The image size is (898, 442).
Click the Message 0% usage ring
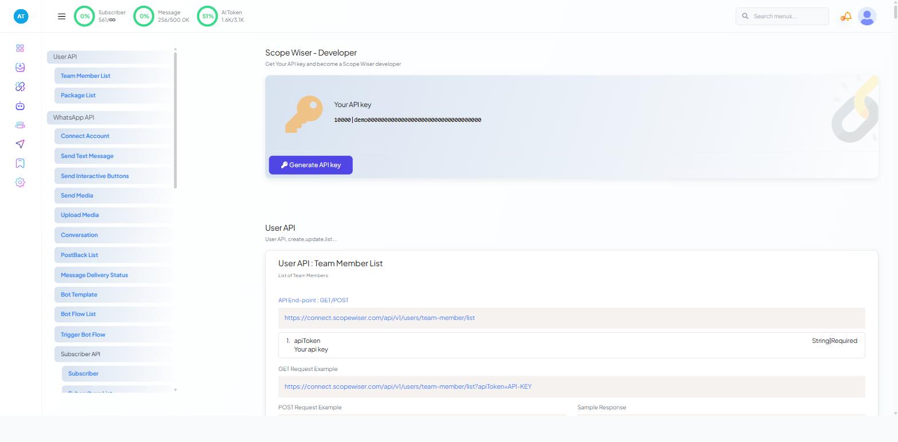pos(144,16)
